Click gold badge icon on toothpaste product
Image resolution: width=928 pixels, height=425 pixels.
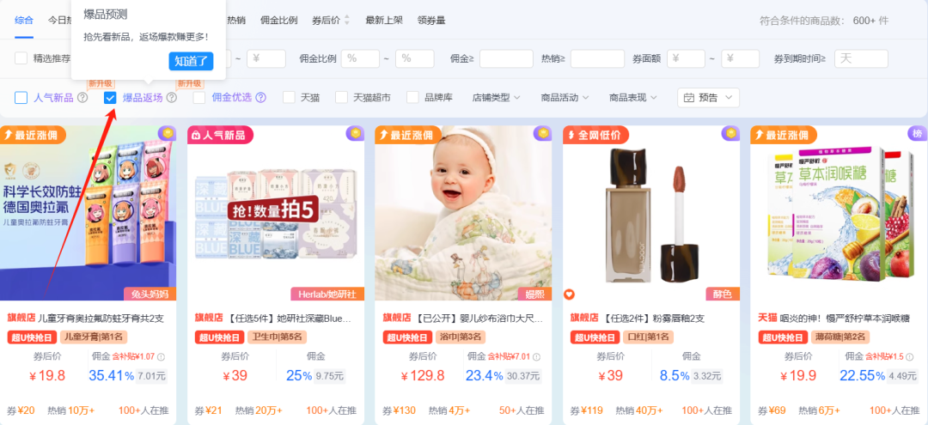pyautogui.click(x=168, y=134)
